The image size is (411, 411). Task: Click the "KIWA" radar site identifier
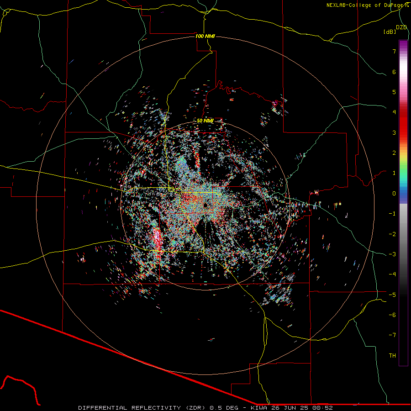[x=259, y=408]
